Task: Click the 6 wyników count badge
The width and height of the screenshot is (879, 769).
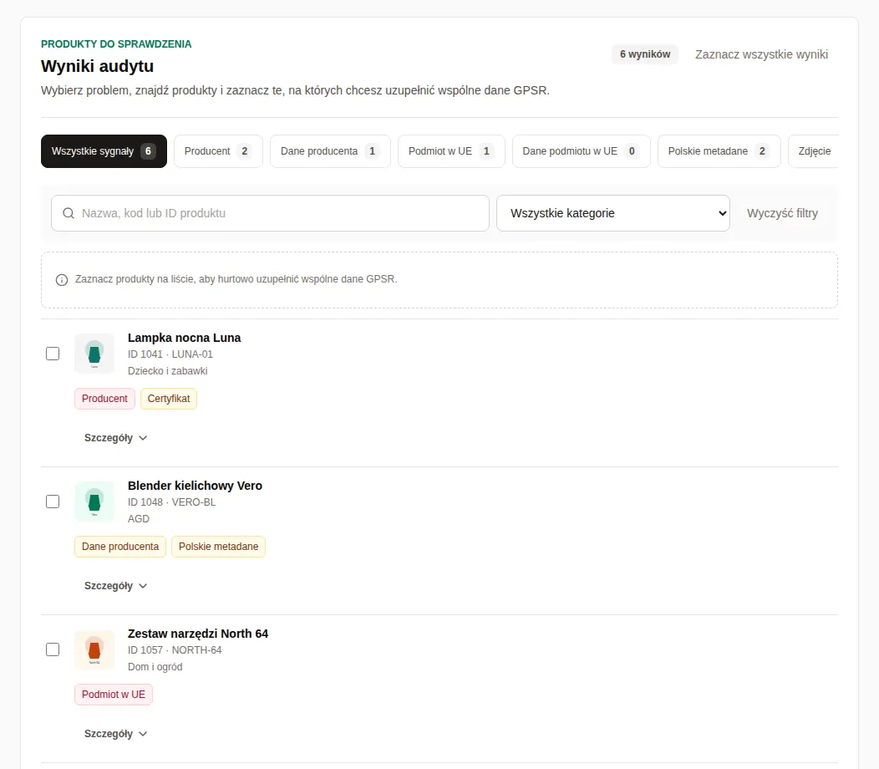Action: 645,54
